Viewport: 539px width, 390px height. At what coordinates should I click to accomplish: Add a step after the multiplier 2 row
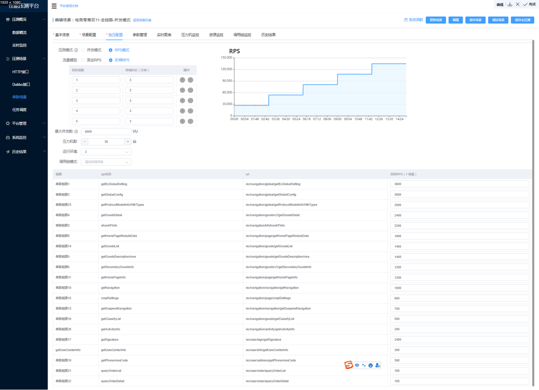[x=182, y=90]
